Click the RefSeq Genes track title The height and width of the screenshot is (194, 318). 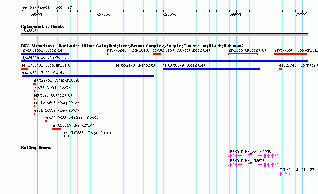click(36, 147)
